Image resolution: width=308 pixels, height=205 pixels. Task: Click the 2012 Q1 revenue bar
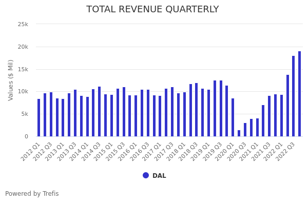(x=38, y=117)
